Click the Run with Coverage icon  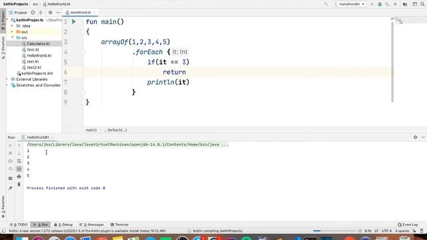(x=387, y=4)
